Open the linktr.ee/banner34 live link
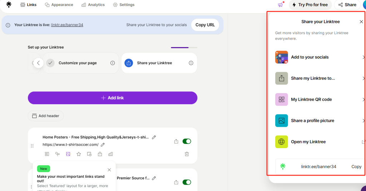Image resolution: width=366 pixels, height=191 pixels. [67, 25]
